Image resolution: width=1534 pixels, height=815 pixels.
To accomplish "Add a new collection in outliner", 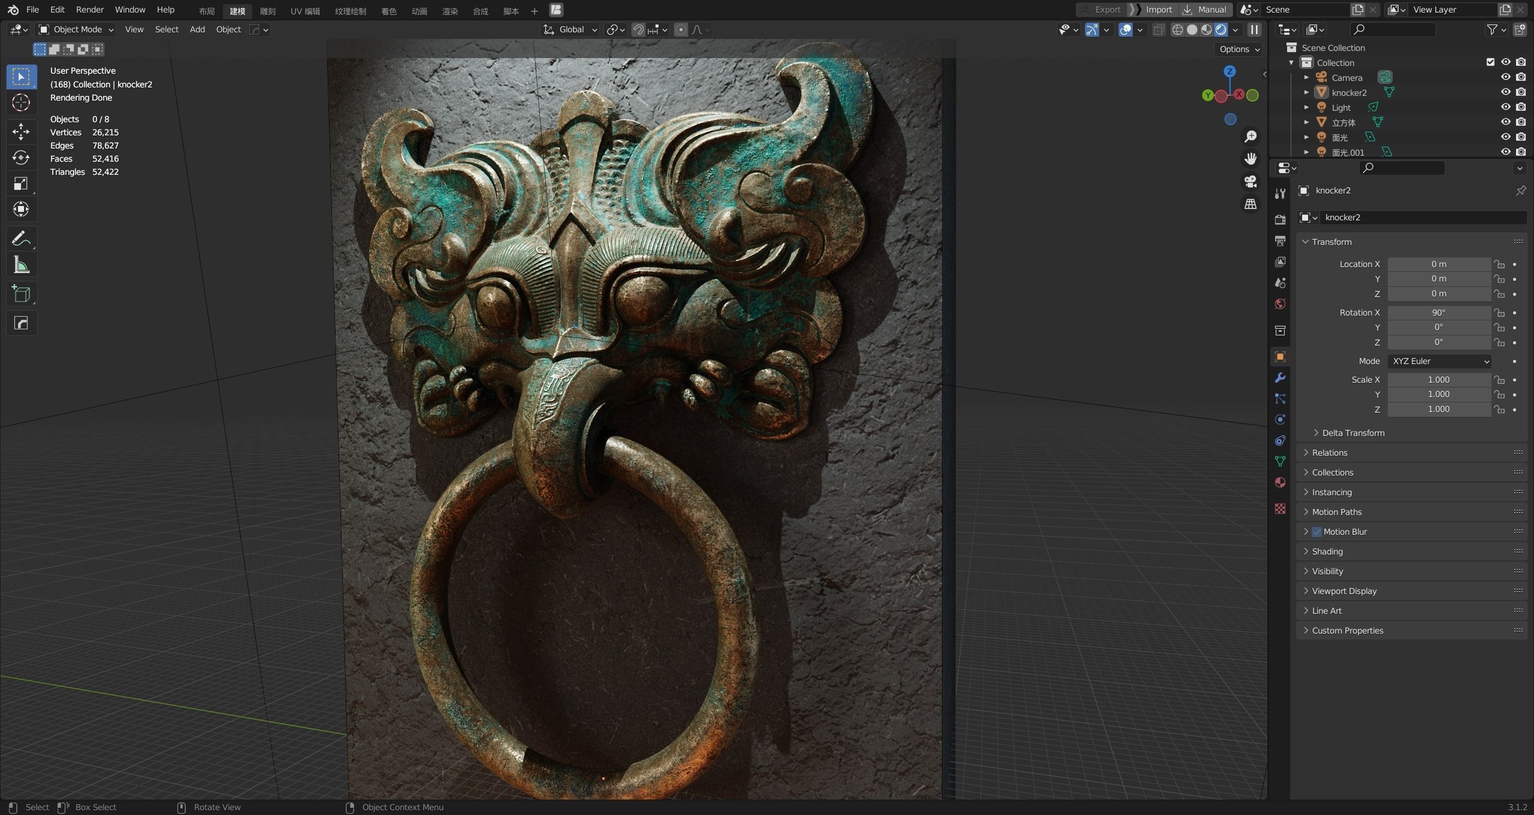I will pos(1520,29).
